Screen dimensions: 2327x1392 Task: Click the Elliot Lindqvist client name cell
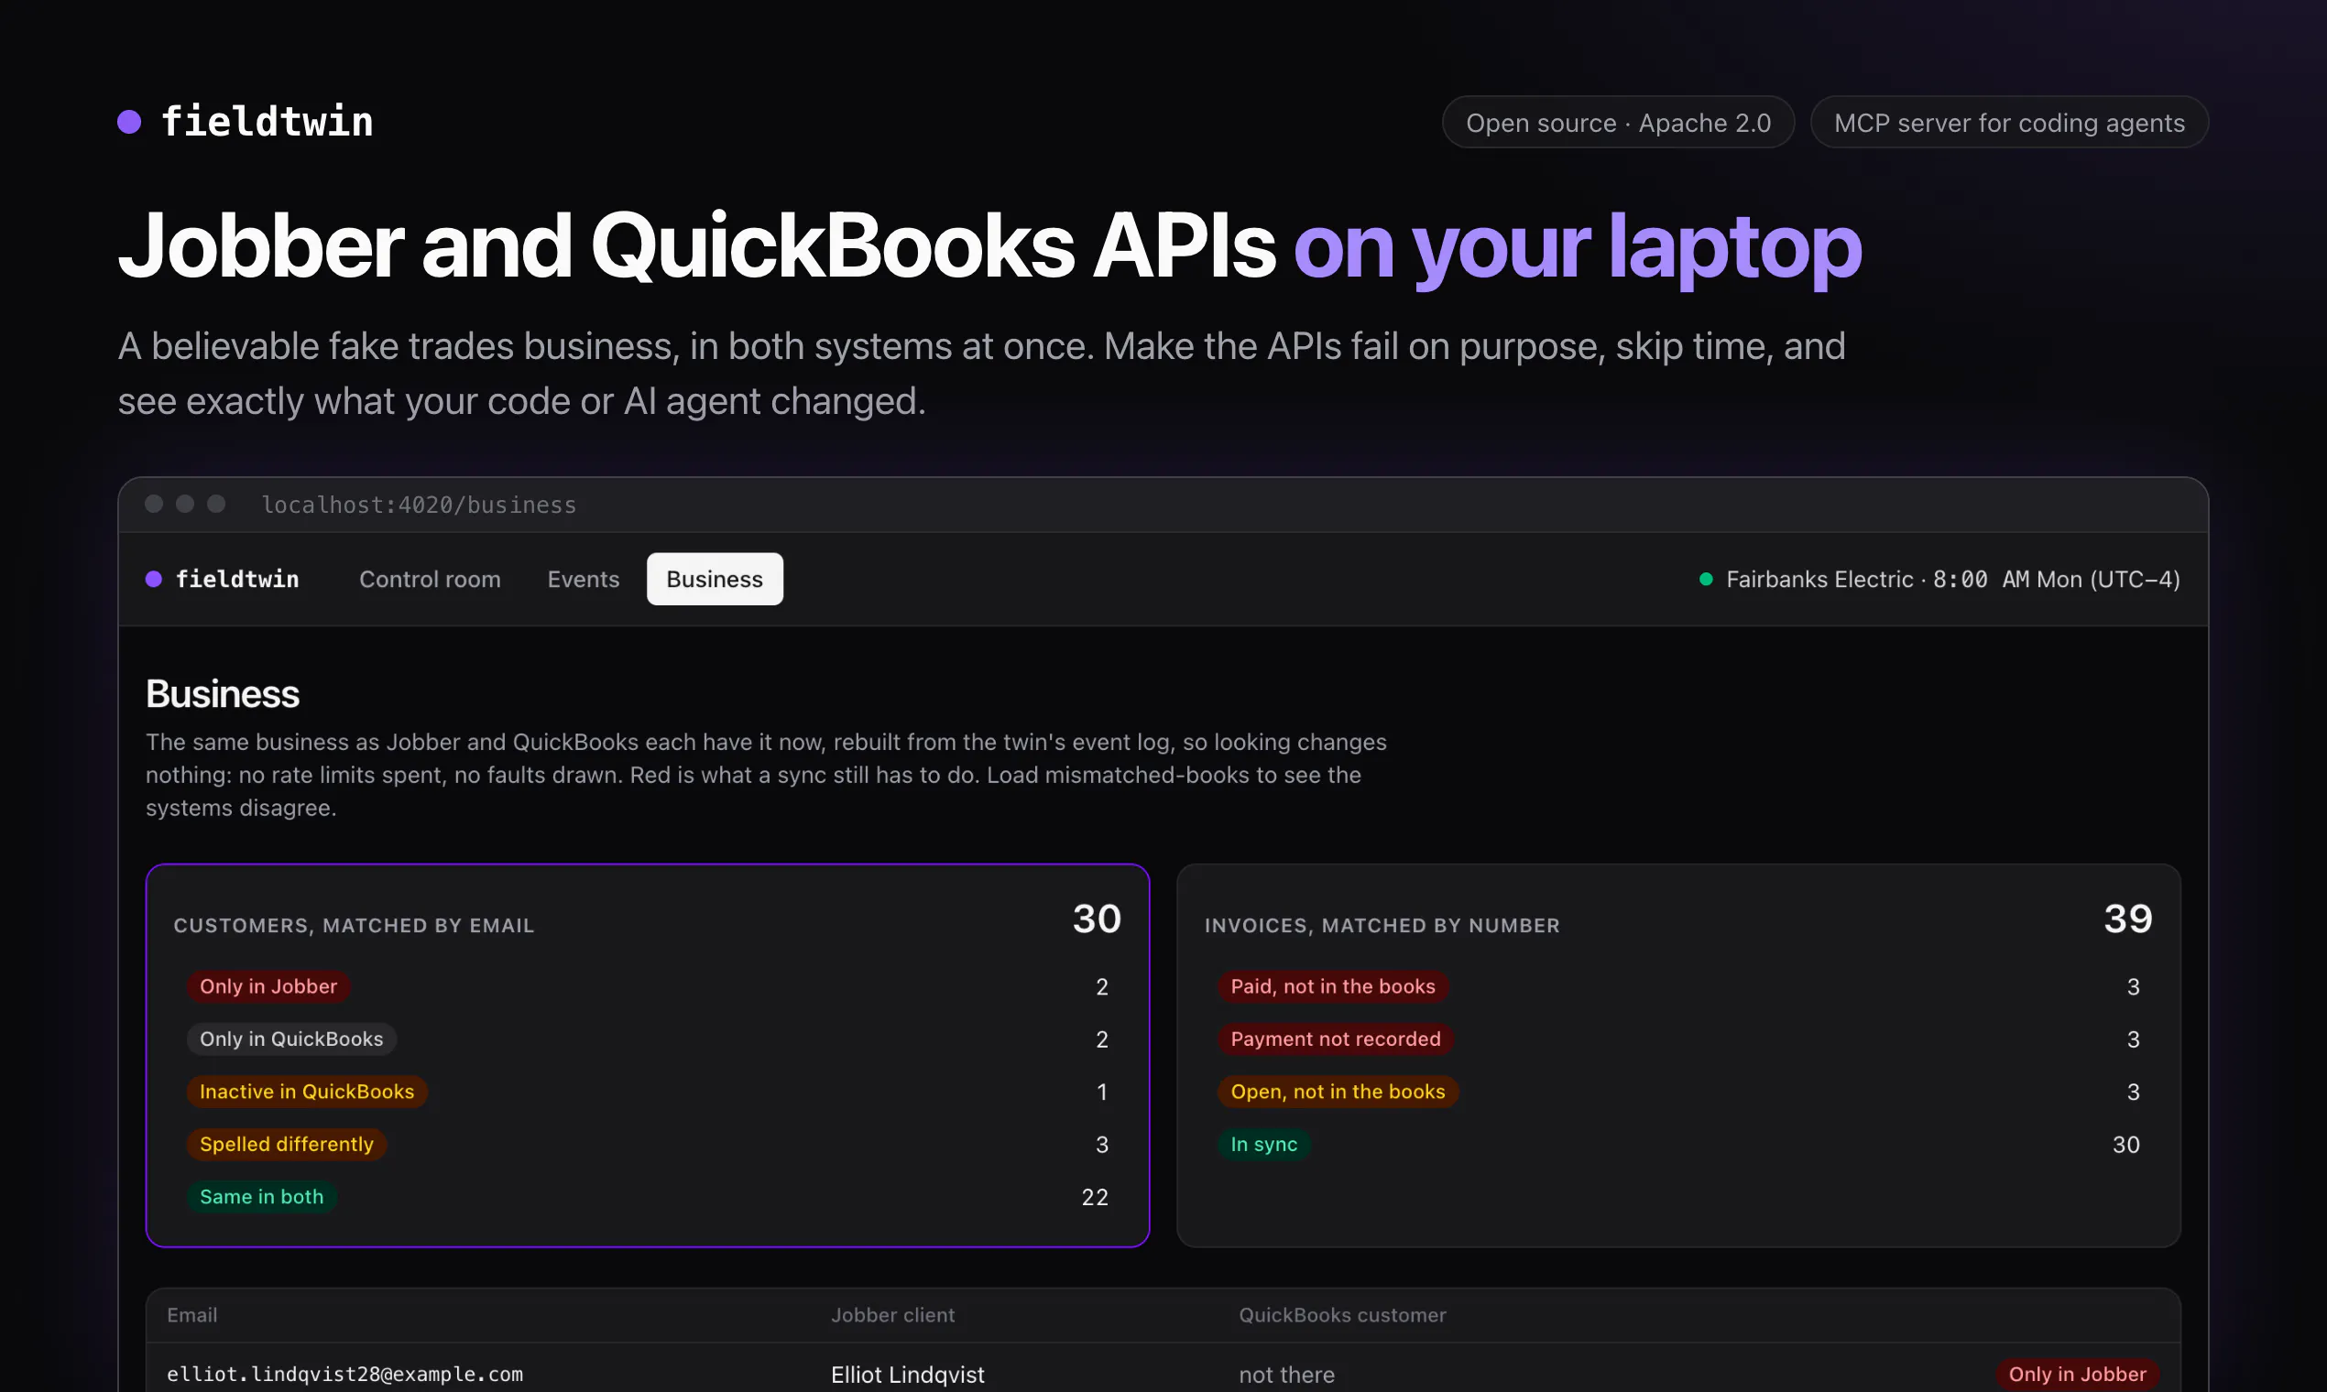pyautogui.click(x=908, y=1375)
